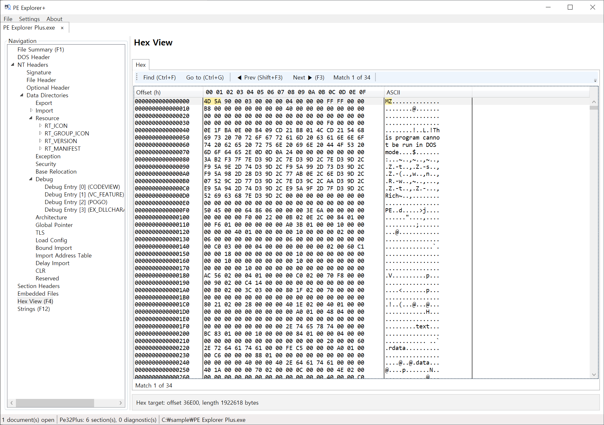Click the 'MZ' ASCII highlight
The image size is (604, 425).
point(388,101)
